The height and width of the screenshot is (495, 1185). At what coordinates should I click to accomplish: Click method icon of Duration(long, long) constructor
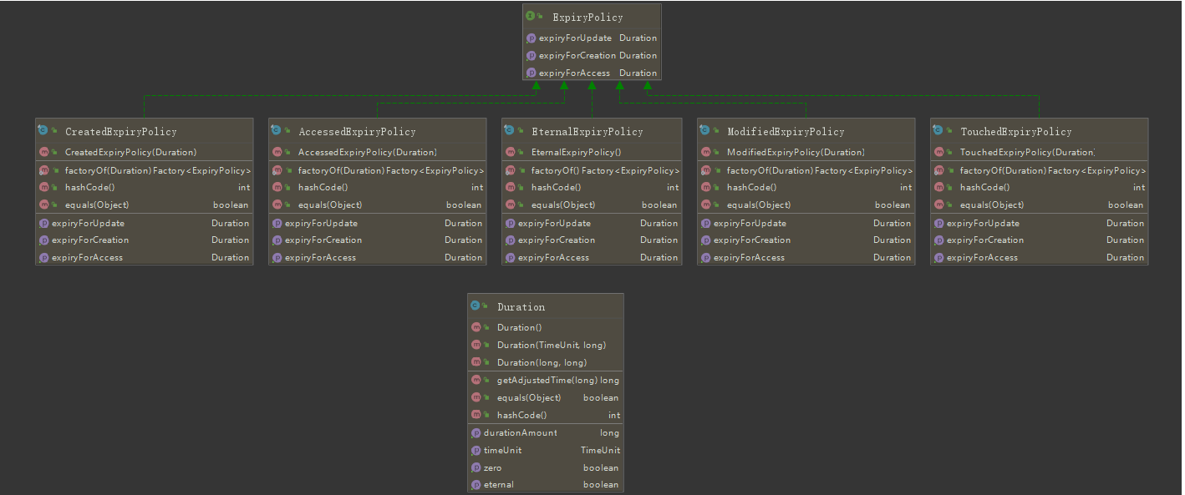(x=476, y=362)
